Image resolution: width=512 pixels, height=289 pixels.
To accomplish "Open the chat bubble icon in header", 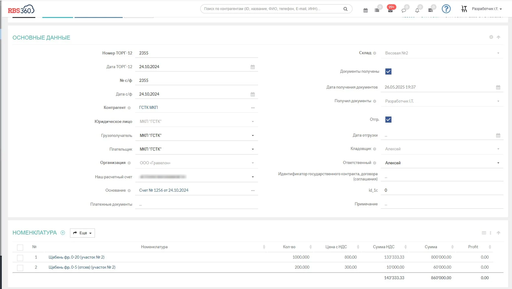I will pos(404,10).
